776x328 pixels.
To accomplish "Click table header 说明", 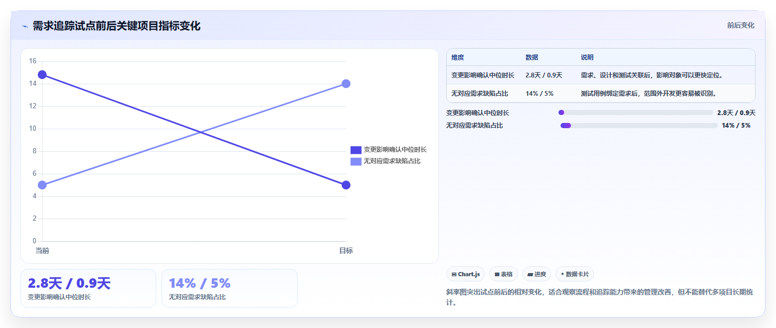I will click(587, 58).
